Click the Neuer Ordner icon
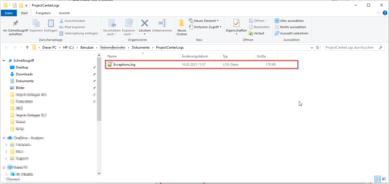 (x=182, y=24)
